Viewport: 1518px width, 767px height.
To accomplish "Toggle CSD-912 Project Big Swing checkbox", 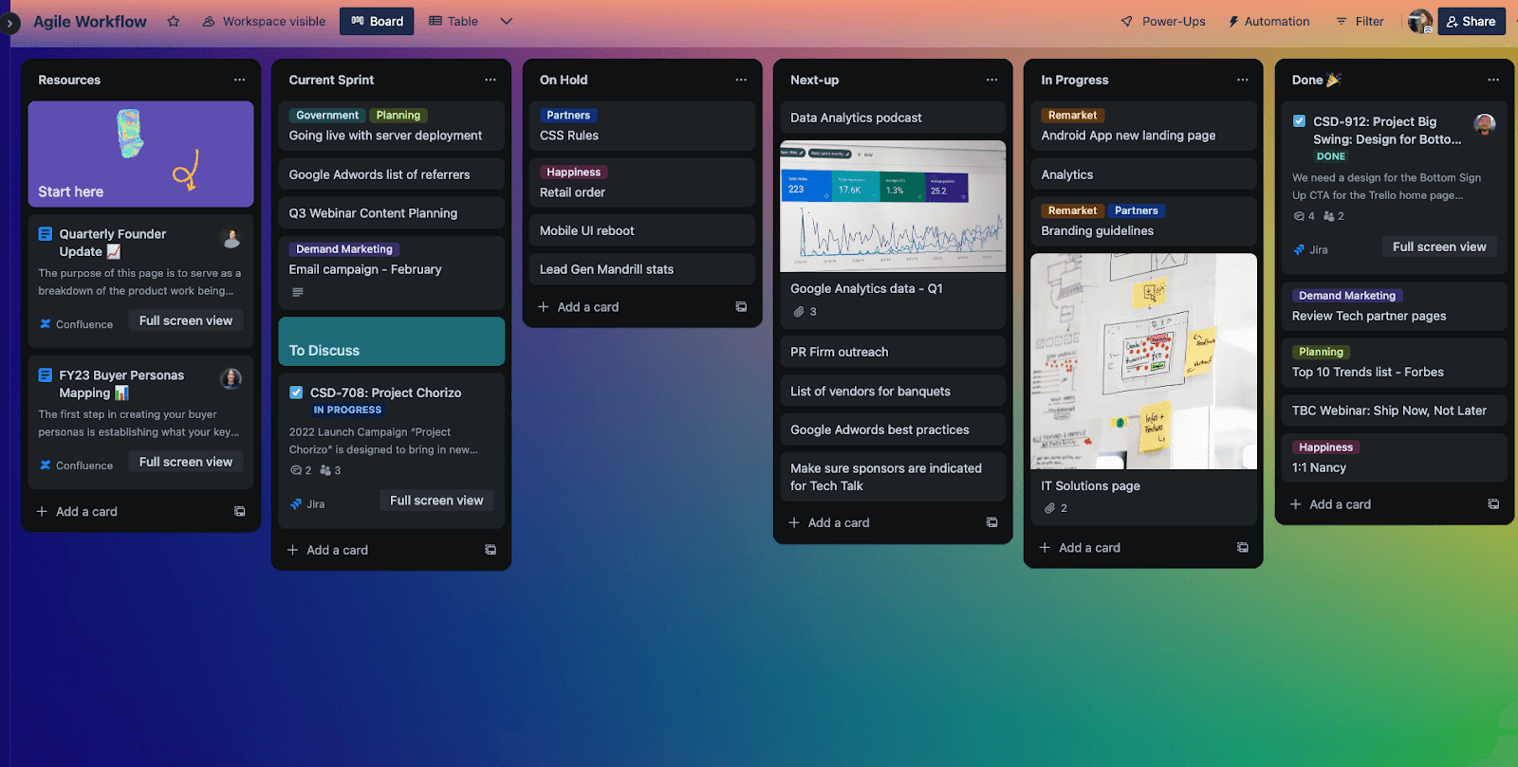I will [1299, 121].
